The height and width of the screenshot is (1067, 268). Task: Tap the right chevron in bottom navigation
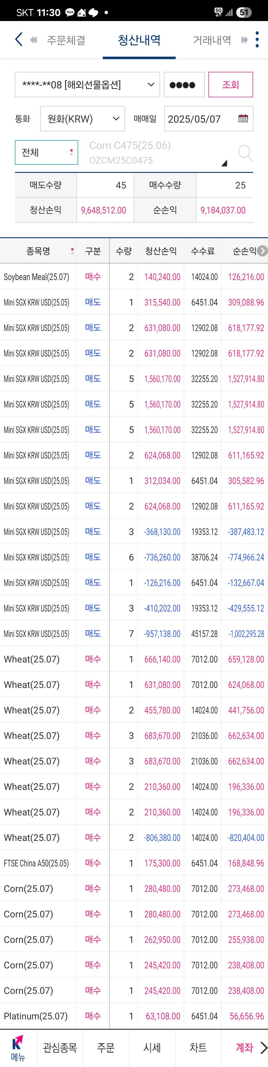(263, 1048)
